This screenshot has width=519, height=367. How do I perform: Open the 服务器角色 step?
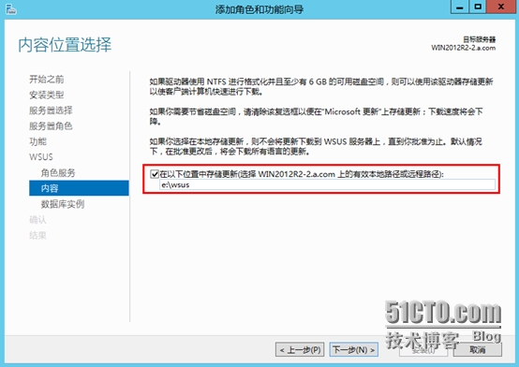click(51, 126)
